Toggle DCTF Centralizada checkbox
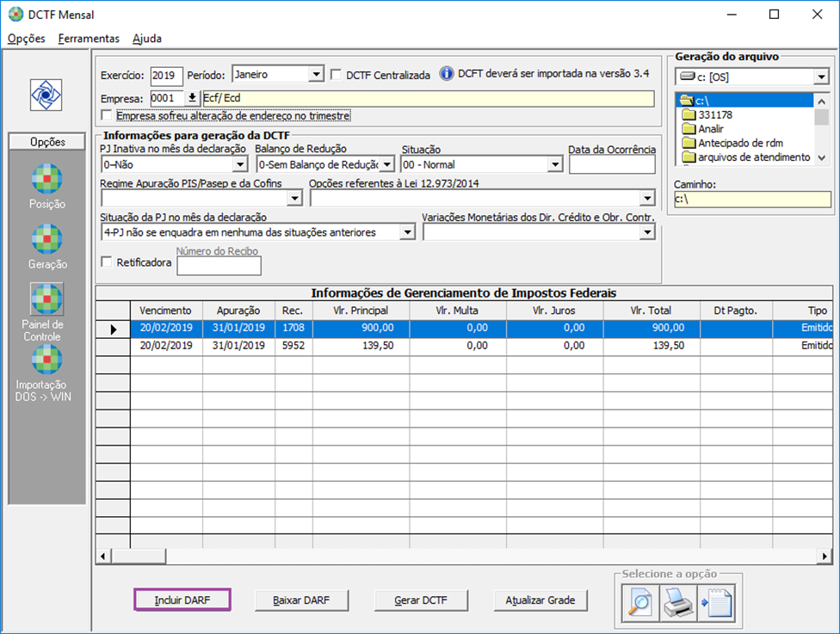Image resolution: width=840 pixels, height=634 pixels. point(336,75)
